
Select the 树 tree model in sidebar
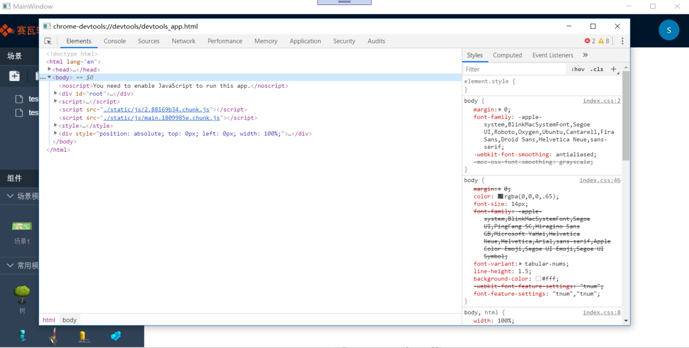pos(21,295)
